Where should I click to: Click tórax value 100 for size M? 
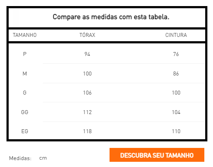tap(87, 74)
